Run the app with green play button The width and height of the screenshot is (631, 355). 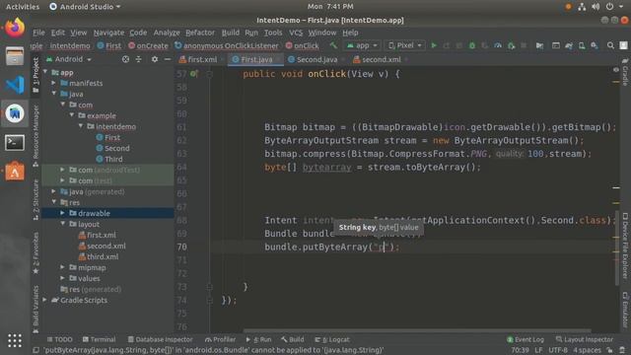point(434,45)
